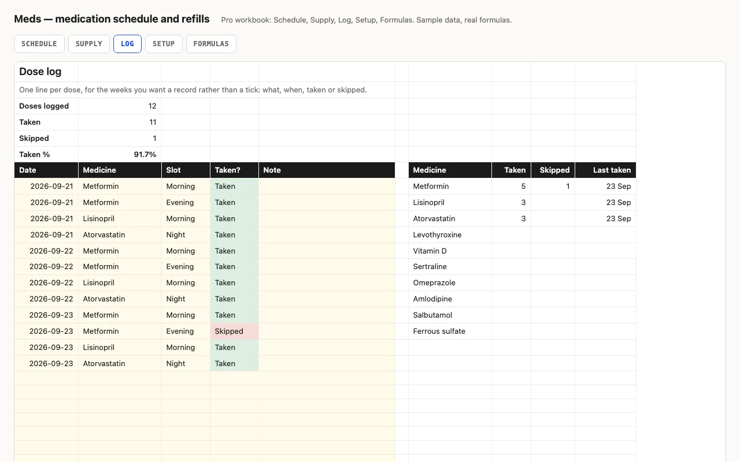
Task: Click the Note column header
Action: [x=327, y=170]
